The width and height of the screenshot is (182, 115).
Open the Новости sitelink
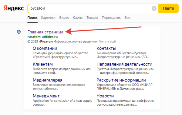click(x=105, y=96)
